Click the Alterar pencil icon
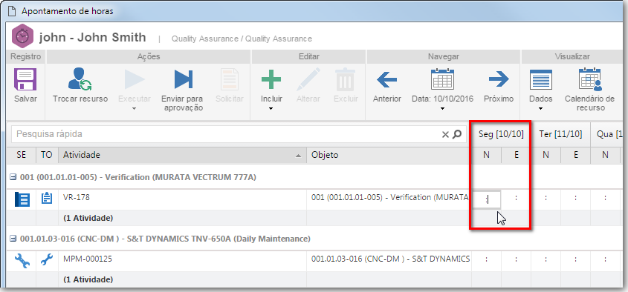628x292 pixels. coord(308,79)
